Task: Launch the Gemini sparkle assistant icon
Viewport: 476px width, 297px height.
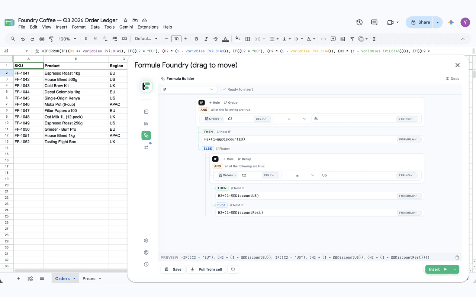Action: pos(451,22)
